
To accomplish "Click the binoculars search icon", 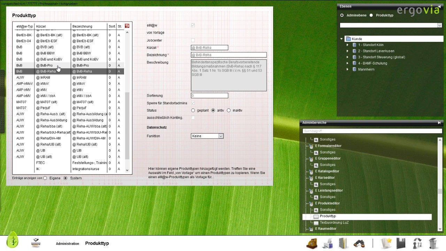I will 359,243.
